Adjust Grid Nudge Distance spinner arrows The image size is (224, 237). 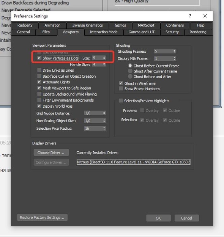point(104,113)
